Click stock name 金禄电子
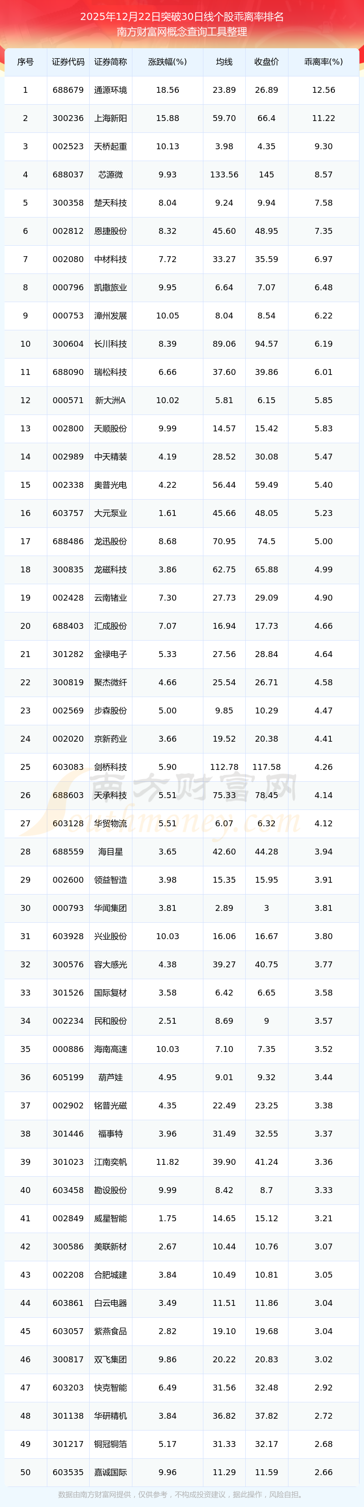 (x=111, y=654)
